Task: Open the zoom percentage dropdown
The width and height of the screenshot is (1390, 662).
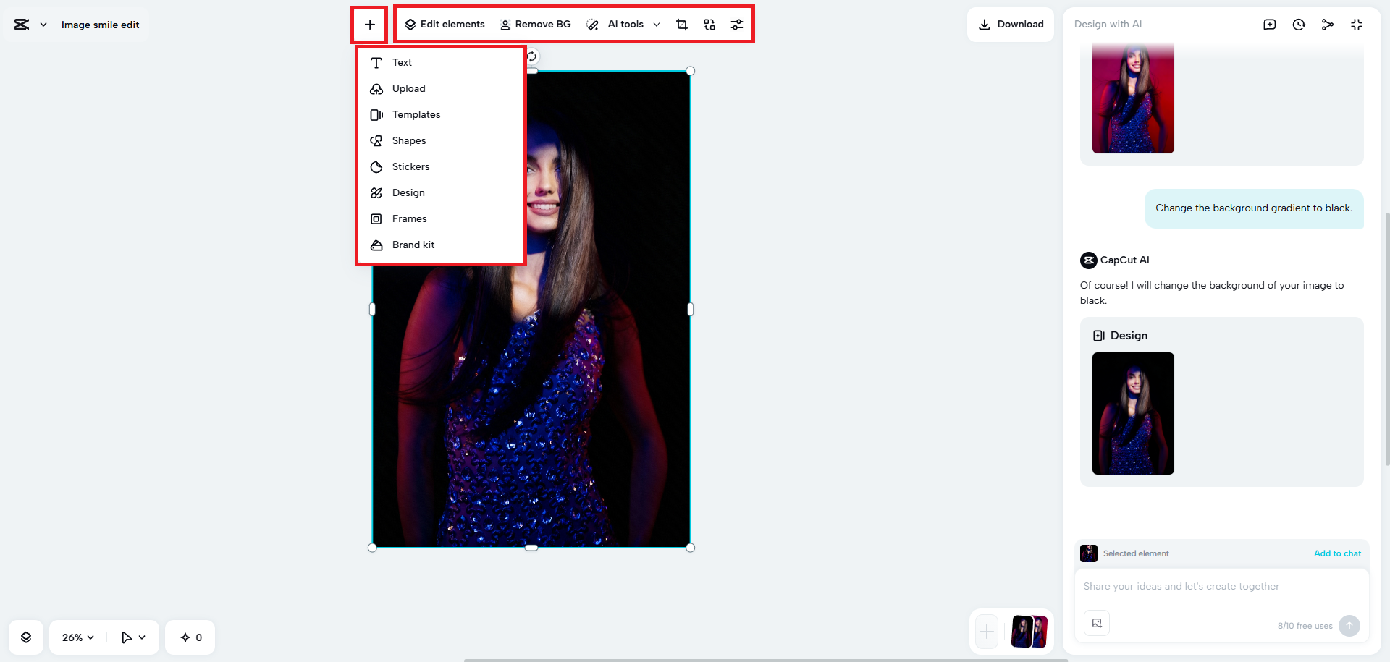Action: coord(76,637)
